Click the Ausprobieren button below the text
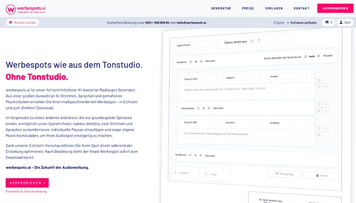356x203 pixels. point(27,183)
